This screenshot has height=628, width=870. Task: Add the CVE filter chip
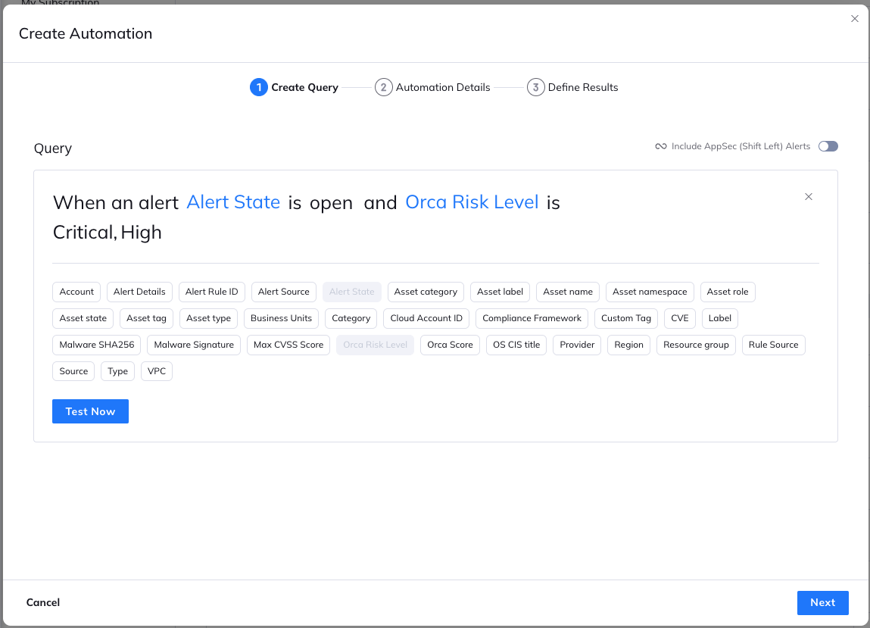click(680, 318)
